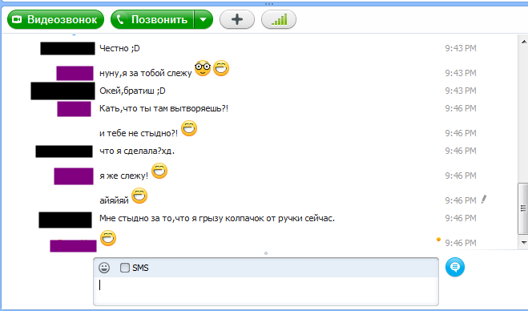The width and height of the screenshot is (528, 311).
Task: Click the laughing emoticon after 'я же слежу!'
Action: tap(159, 171)
